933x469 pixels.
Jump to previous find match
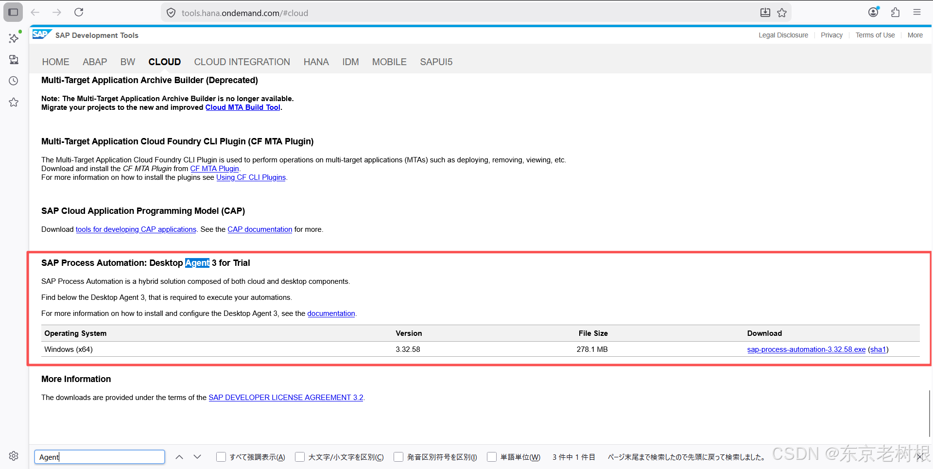179,457
